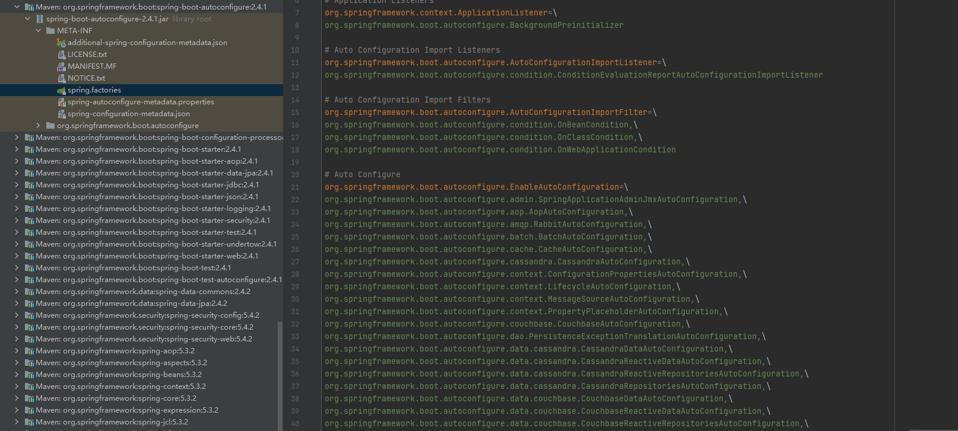Expand the spring-boot-starter-web:2.4.1 library
The width and height of the screenshot is (958, 431).
point(17,256)
